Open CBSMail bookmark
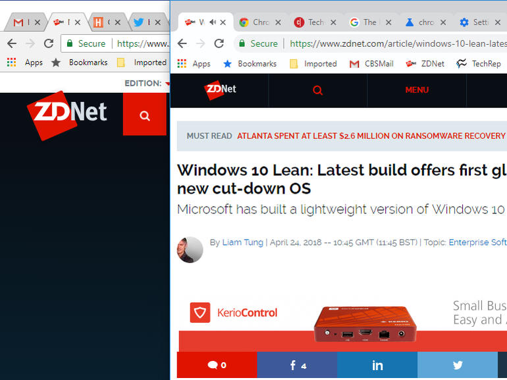Image resolution: width=507 pixels, height=380 pixels. coord(371,64)
